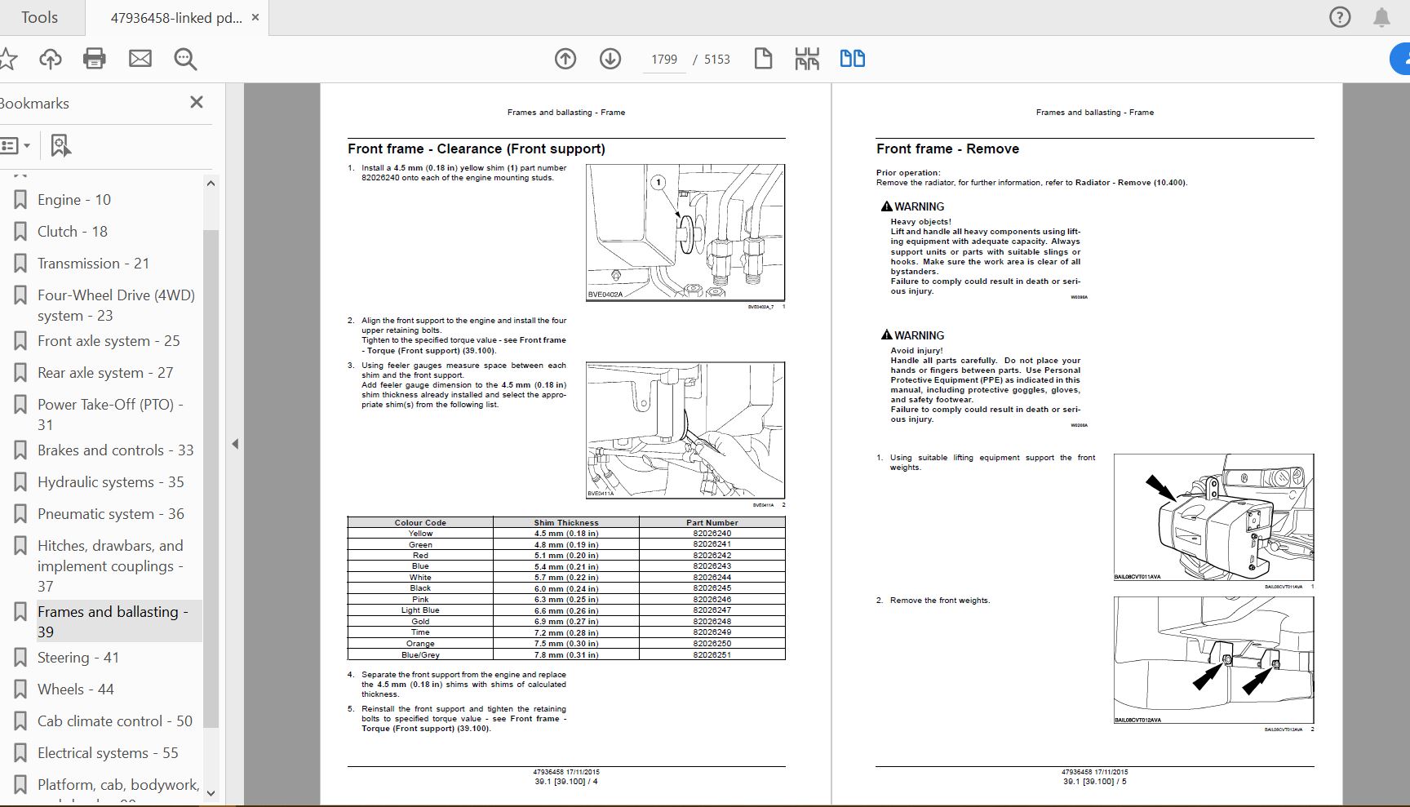Click the email envelope icon
This screenshot has width=1410, height=807.
point(140,59)
